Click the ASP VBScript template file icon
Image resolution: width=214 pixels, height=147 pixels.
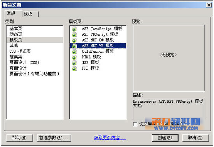click(74, 35)
